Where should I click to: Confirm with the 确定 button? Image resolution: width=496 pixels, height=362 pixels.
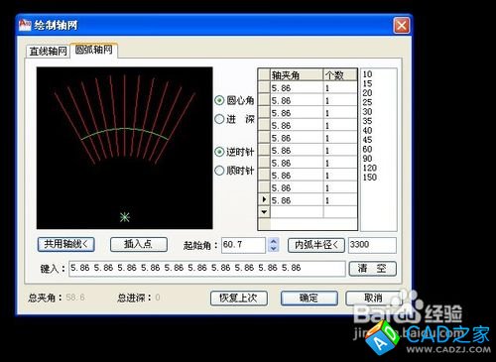310,298
